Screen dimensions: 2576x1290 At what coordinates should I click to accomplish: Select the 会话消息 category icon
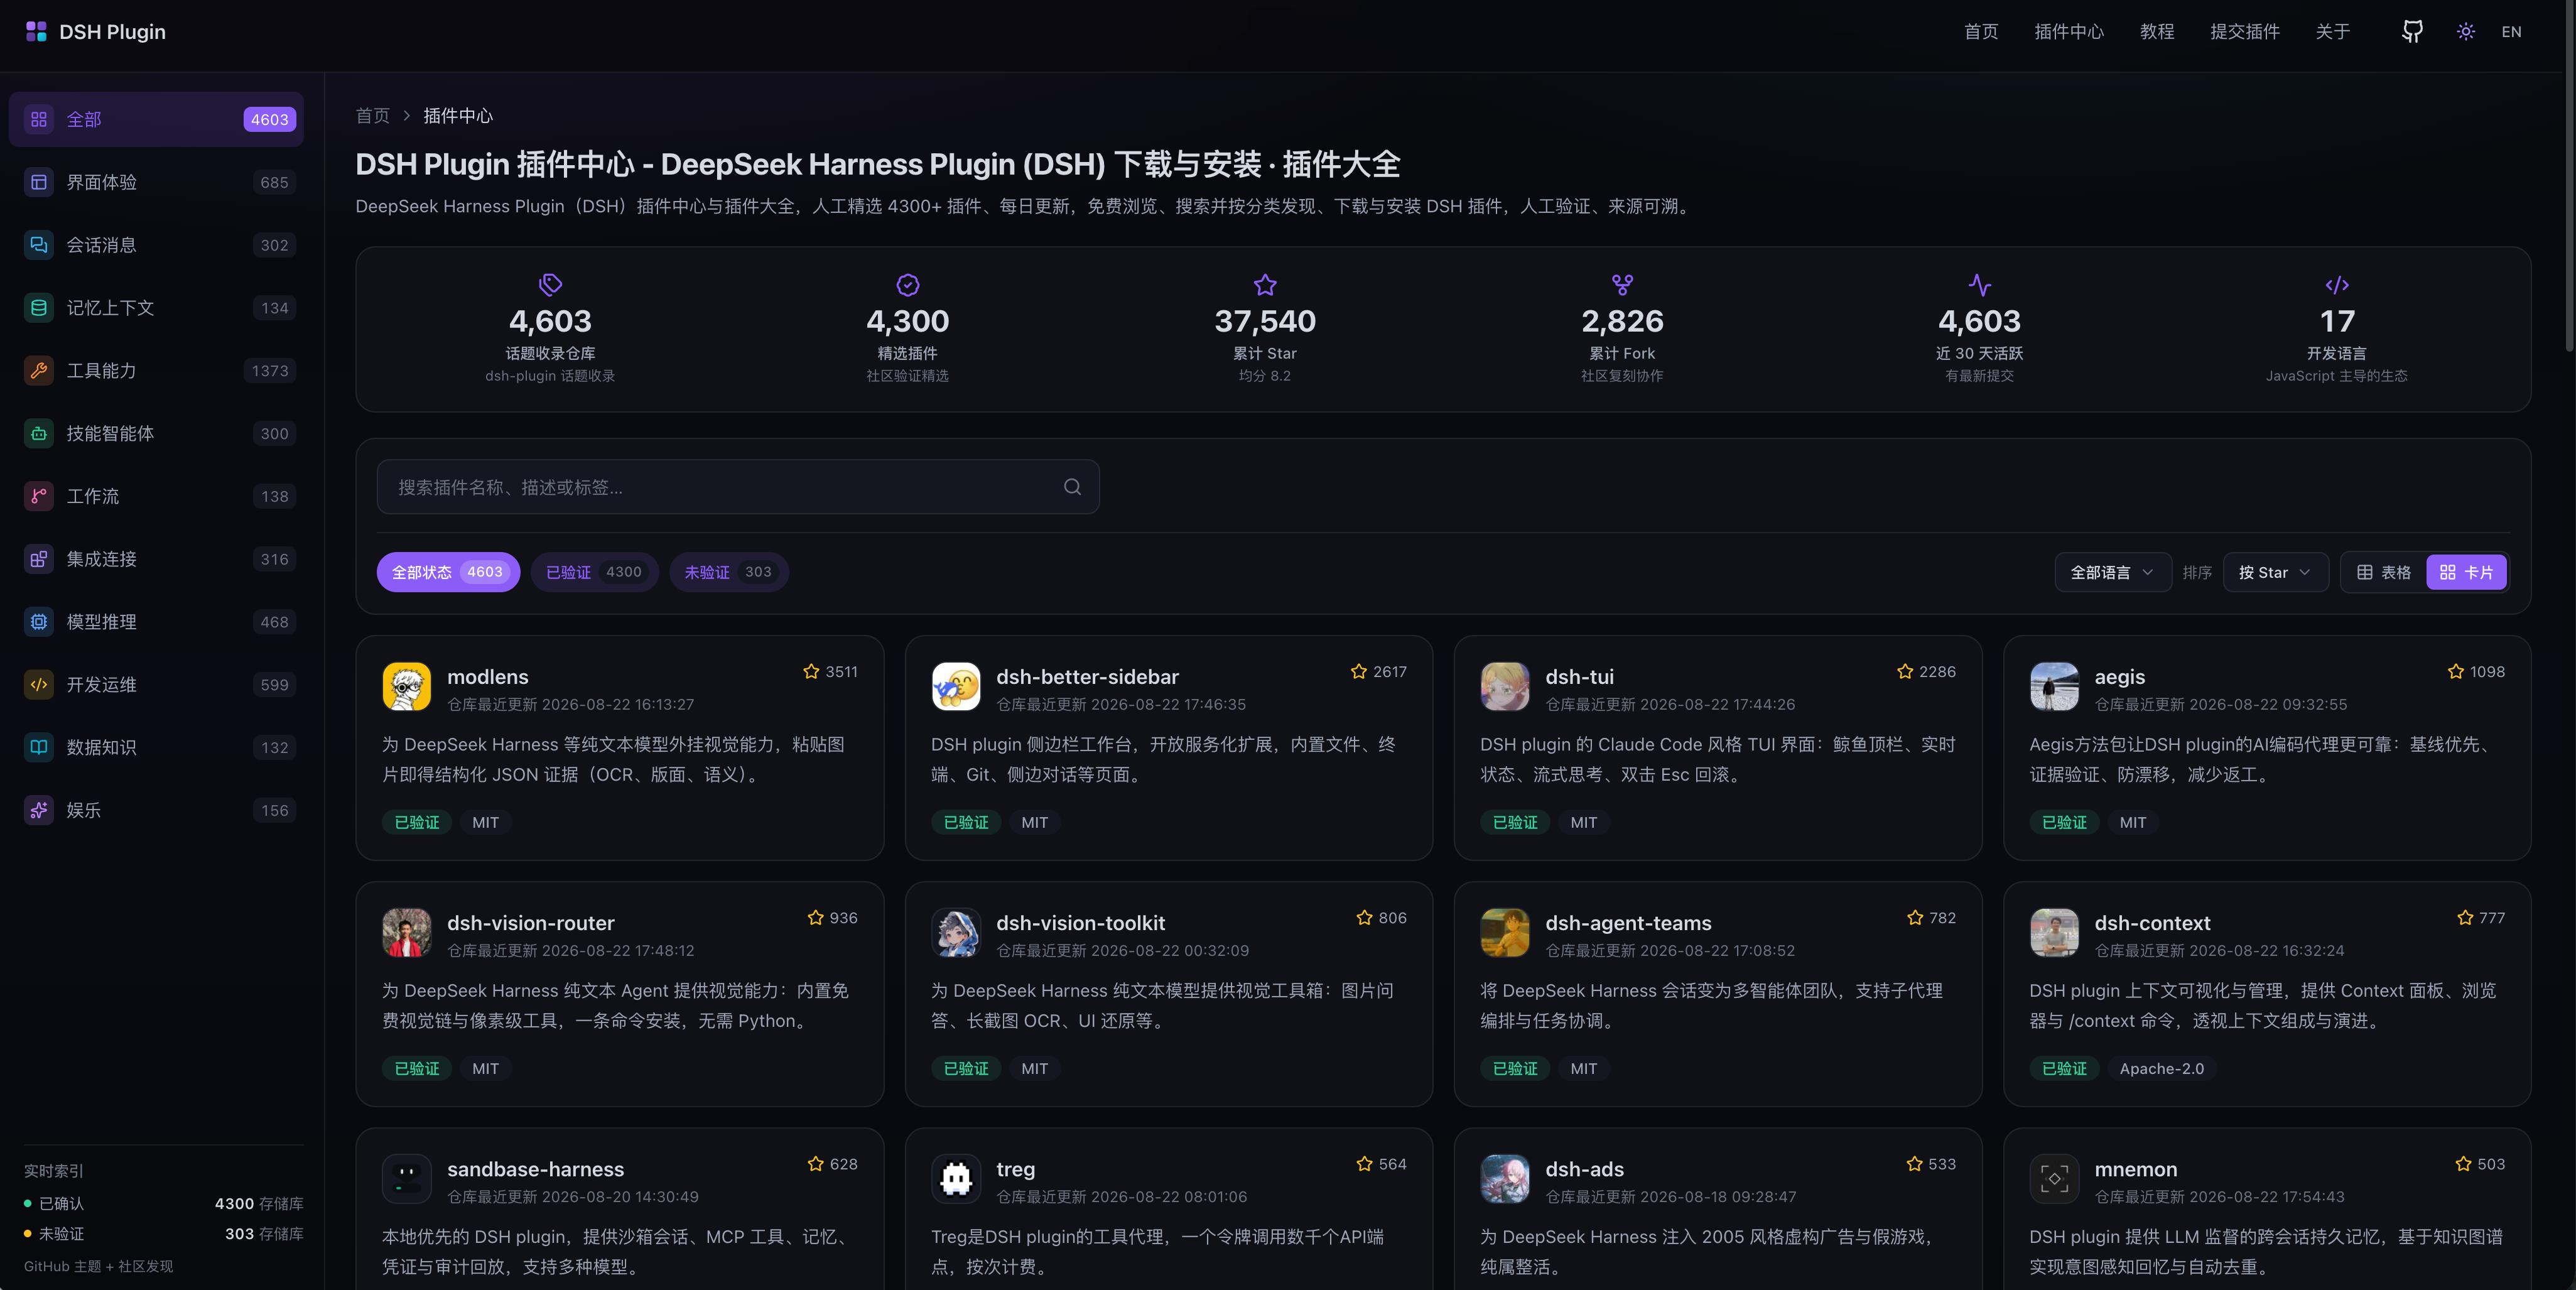39,245
